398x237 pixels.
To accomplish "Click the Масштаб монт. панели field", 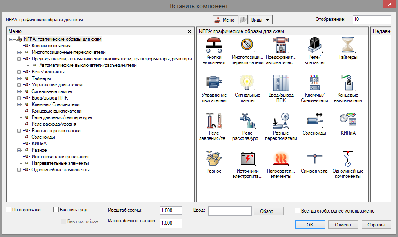I will [x=171, y=223].
